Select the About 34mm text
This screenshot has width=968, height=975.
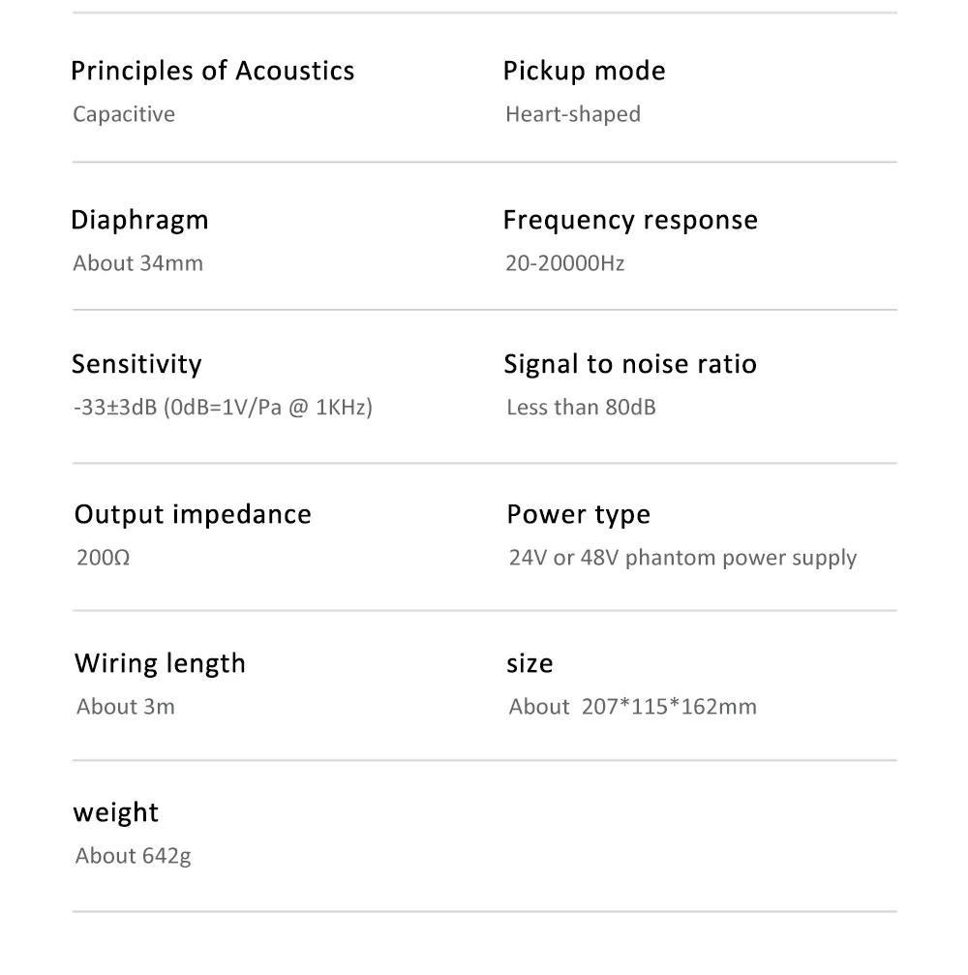tap(138, 263)
